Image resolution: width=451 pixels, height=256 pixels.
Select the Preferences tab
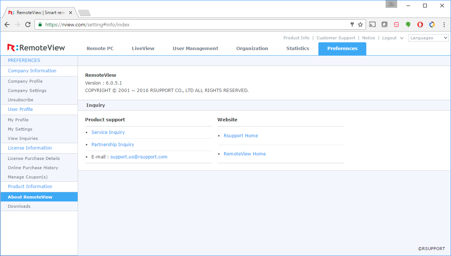point(342,49)
